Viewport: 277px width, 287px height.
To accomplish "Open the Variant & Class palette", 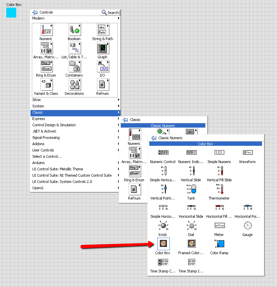I will click(x=46, y=85).
